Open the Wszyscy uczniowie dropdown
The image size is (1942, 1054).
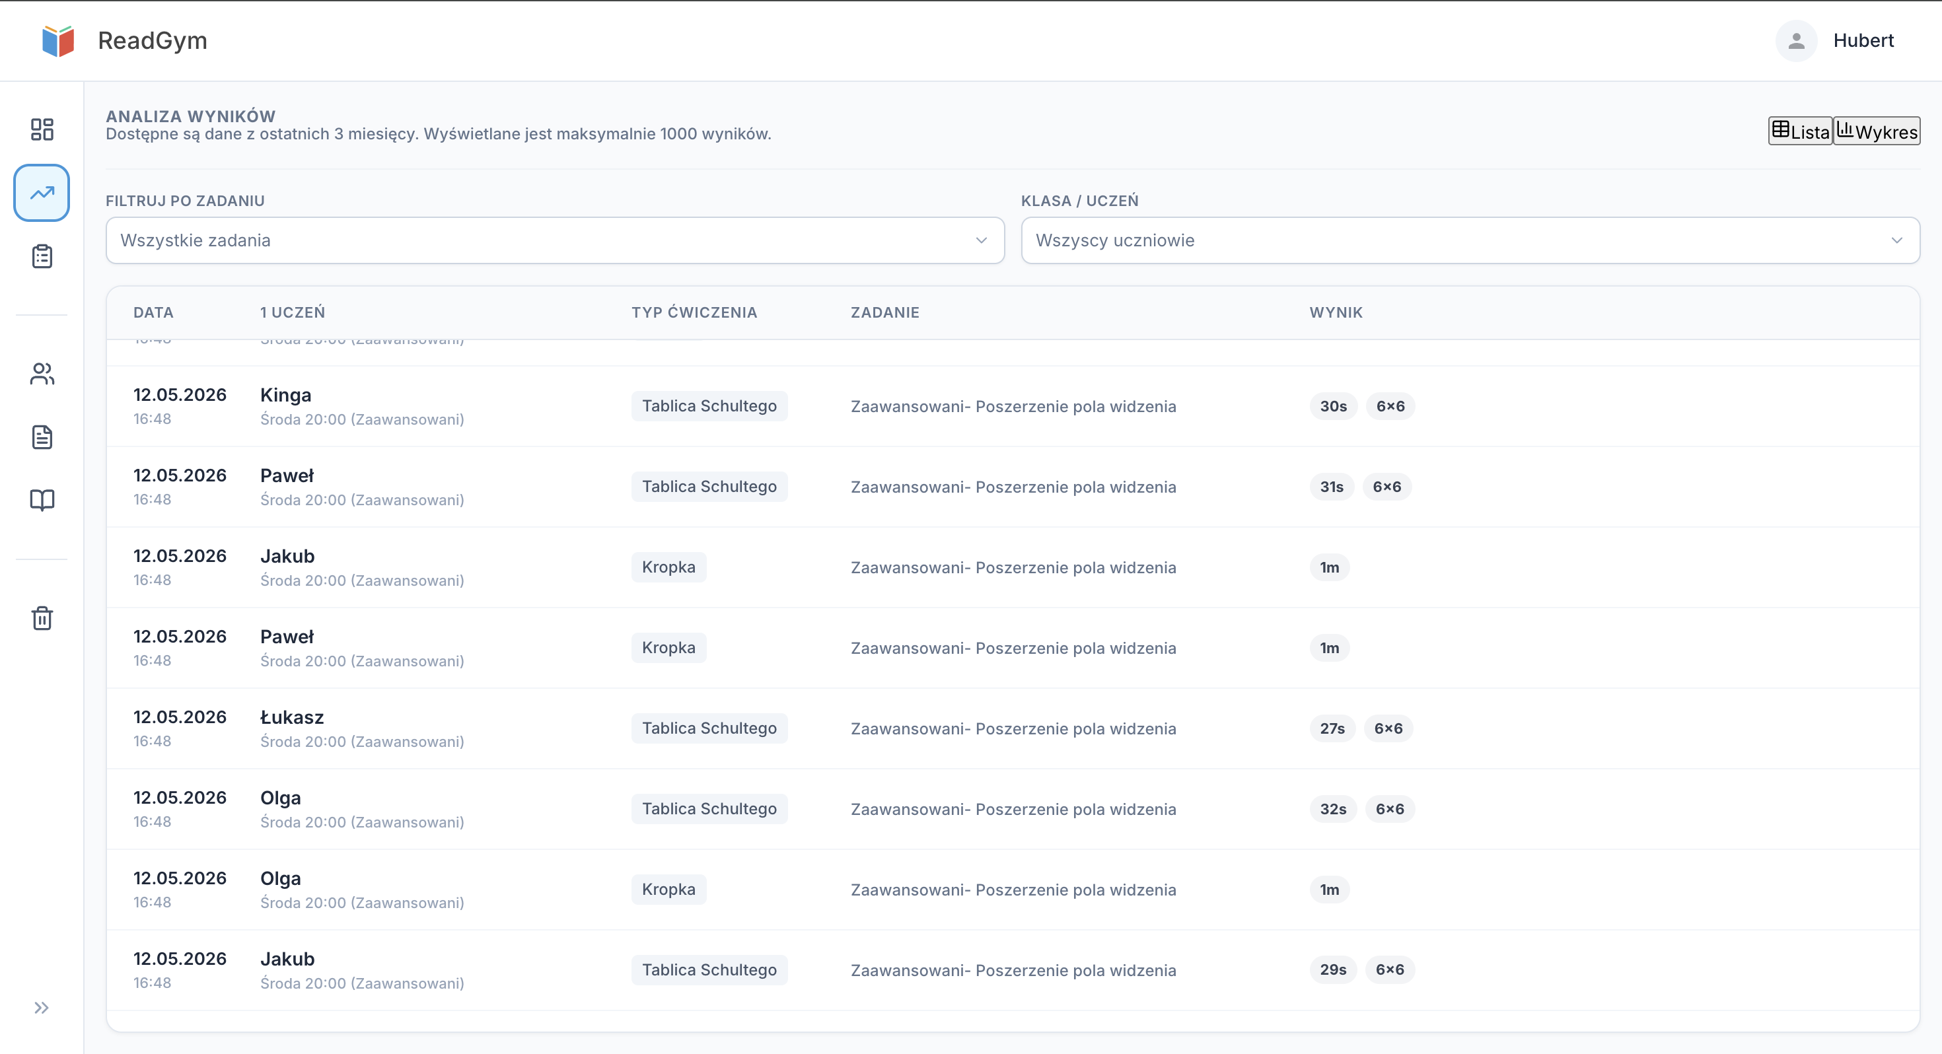(1470, 240)
